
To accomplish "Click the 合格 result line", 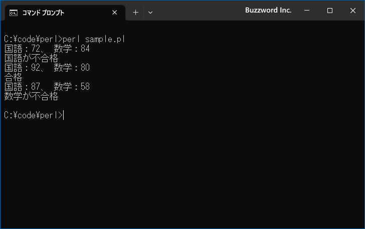I will tap(13, 77).
